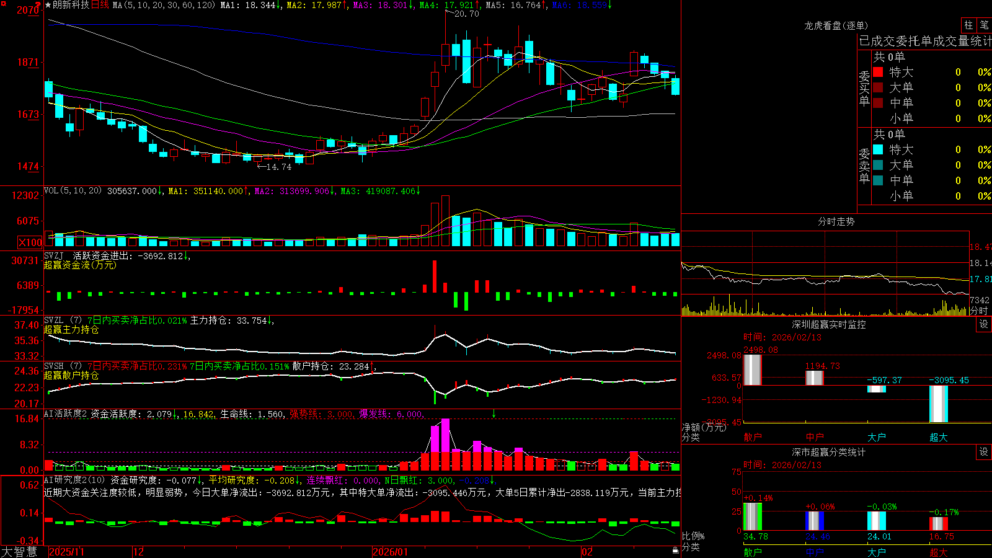Click the 超赢主力持仓 label

[x=71, y=329]
